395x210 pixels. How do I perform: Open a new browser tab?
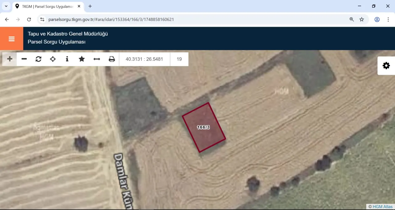[x=90, y=6]
